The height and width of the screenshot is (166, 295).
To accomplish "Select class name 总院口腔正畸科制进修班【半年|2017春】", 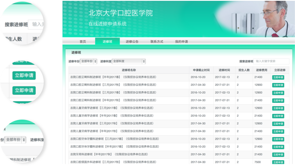I will [113, 77].
